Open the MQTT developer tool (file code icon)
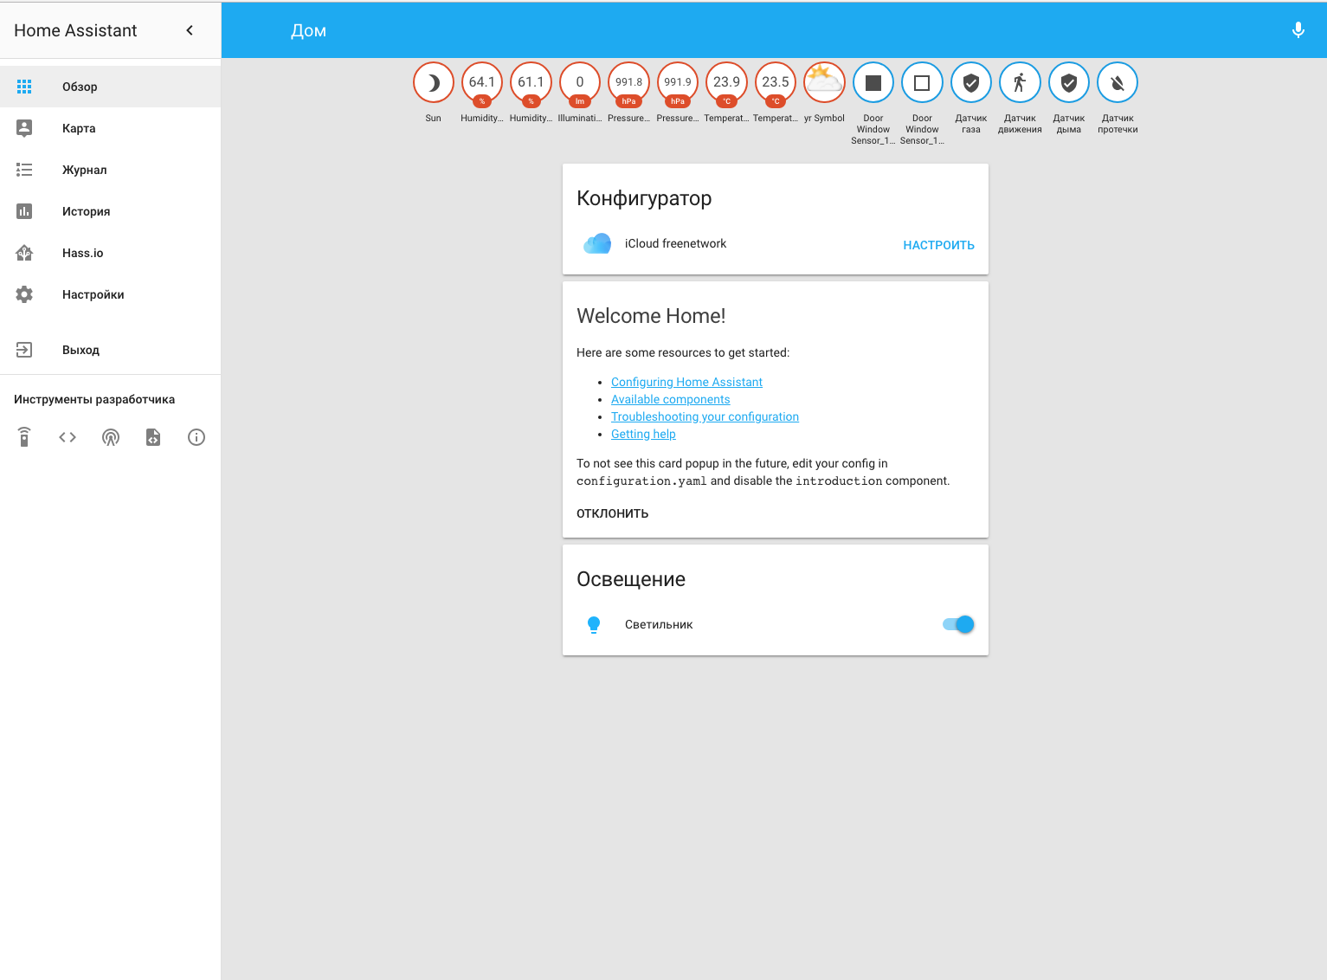The height and width of the screenshot is (980, 1327). coord(153,437)
